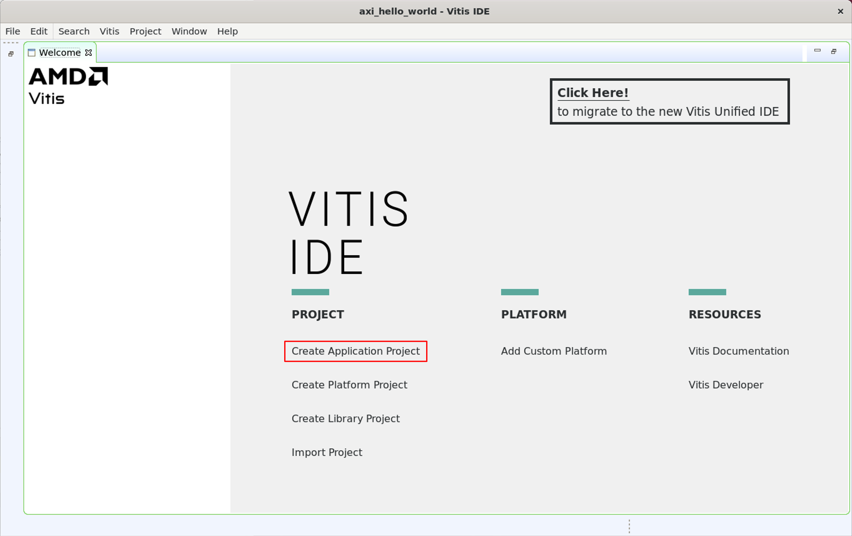Click Import Project
Image resolution: width=852 pixels, height=536 pixels.
tap(327, 452)
